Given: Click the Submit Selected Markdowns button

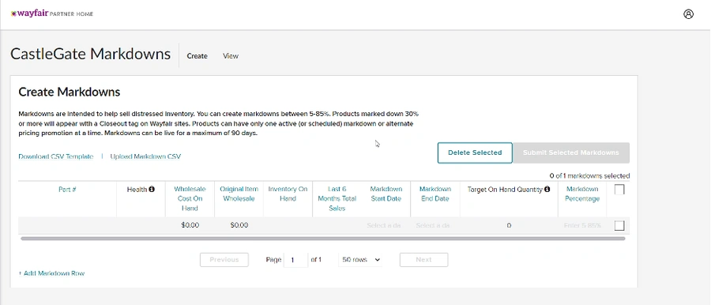Looking at the screenshot, I should 571,153.
